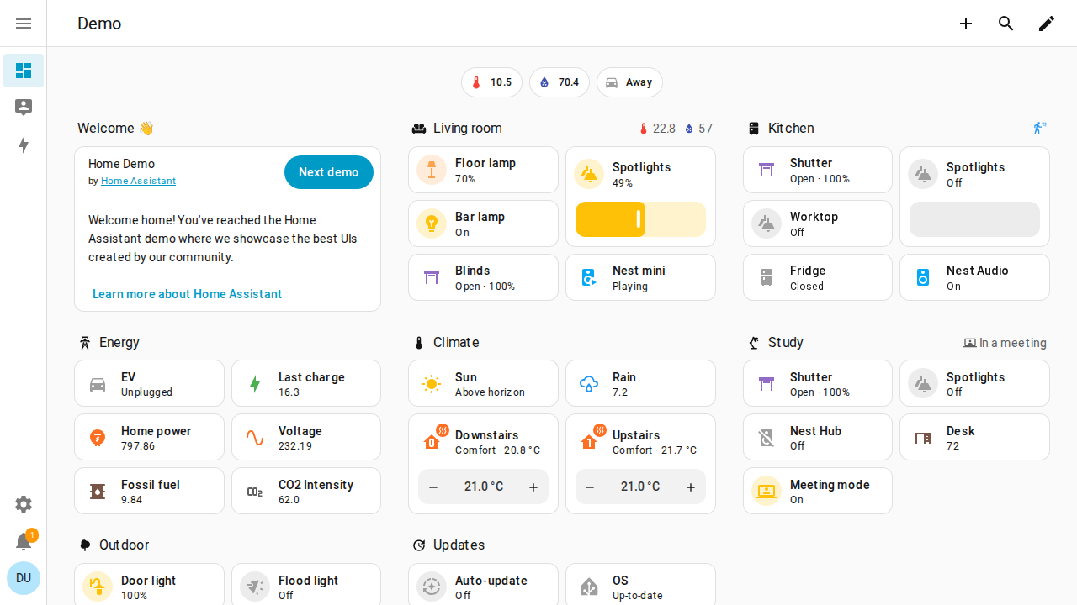Toggle the Study Spotlights icon
The height and width of the screenshot is (605, 1077).
click(x=923, y=384)
